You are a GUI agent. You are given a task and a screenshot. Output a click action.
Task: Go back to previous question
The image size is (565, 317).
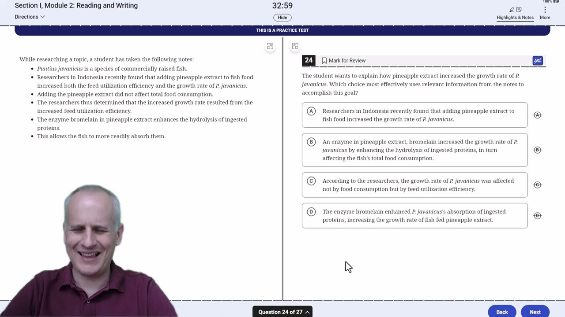[x=502, y=312]
